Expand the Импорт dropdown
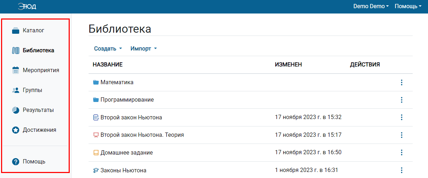 pos(143,49)
